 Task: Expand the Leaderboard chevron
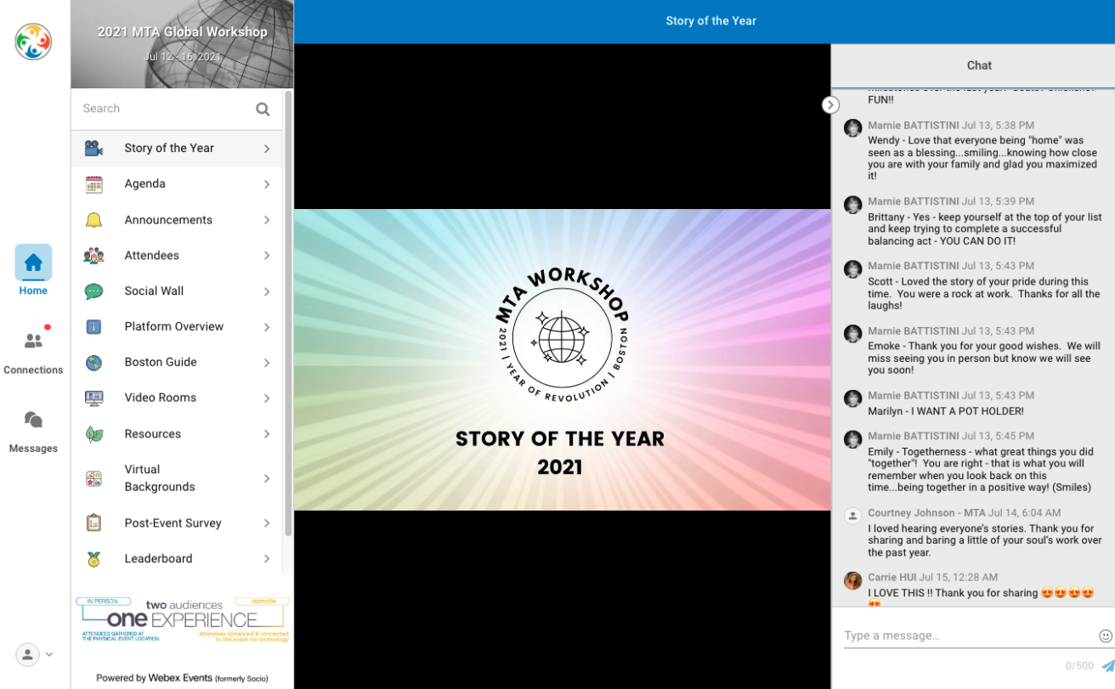pyautogui.click(x=266, y=559)
